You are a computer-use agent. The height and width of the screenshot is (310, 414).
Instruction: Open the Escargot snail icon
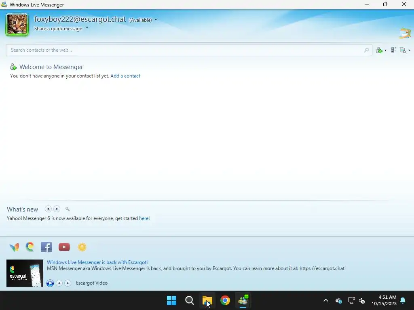[30, 247]
